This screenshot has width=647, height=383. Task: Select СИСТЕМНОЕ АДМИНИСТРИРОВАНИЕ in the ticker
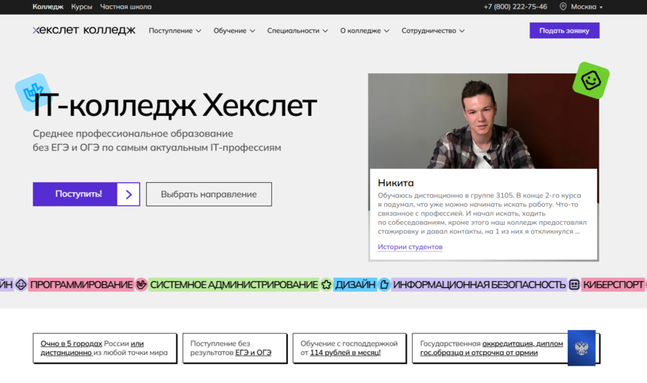233,284
